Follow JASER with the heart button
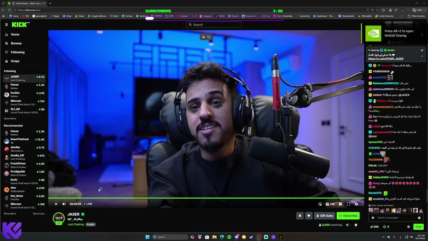Screen dimensions: 428x241 pos(309,216)
